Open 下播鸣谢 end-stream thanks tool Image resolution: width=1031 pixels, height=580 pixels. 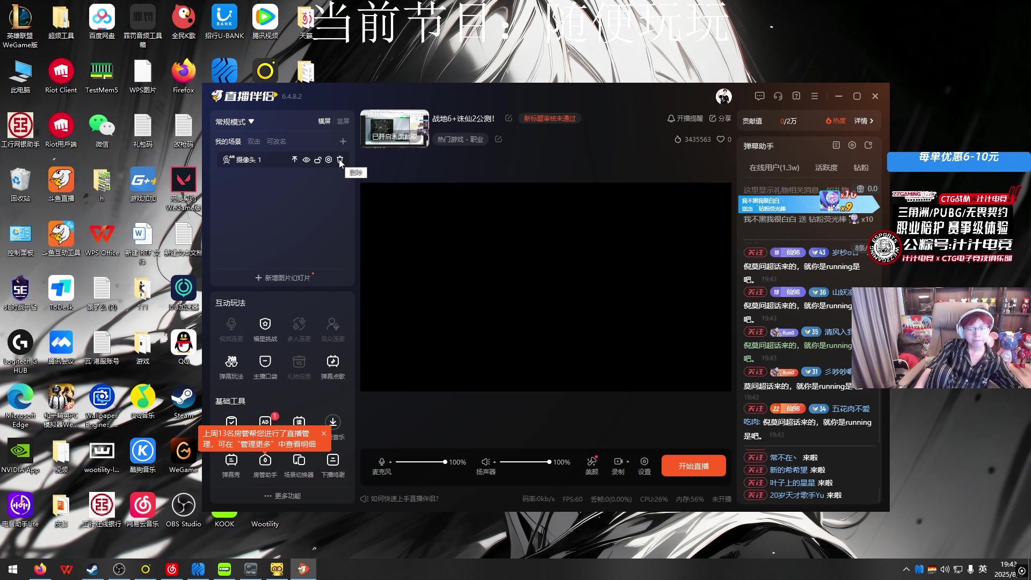333,465
